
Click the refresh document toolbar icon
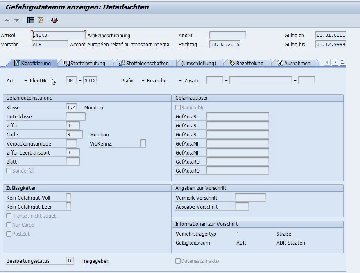[x=41, y=20]
